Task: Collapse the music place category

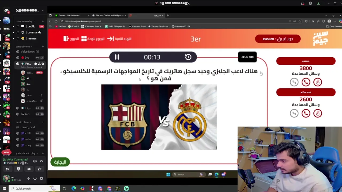Action: point(23,122)
